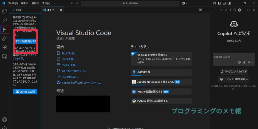Click プロジェクト構成の表示 button
This screenshot has height=129, width=258.
(234, 79)
